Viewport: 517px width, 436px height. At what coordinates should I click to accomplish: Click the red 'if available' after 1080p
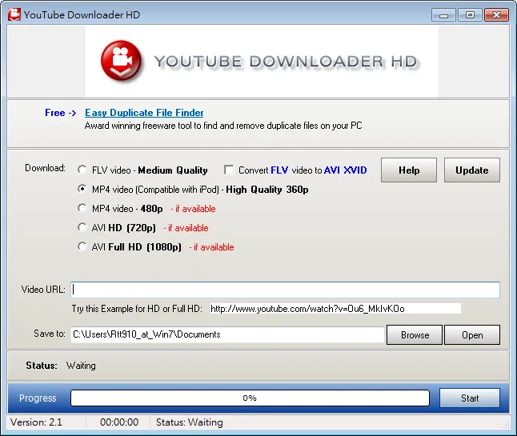tap(211, 247)
